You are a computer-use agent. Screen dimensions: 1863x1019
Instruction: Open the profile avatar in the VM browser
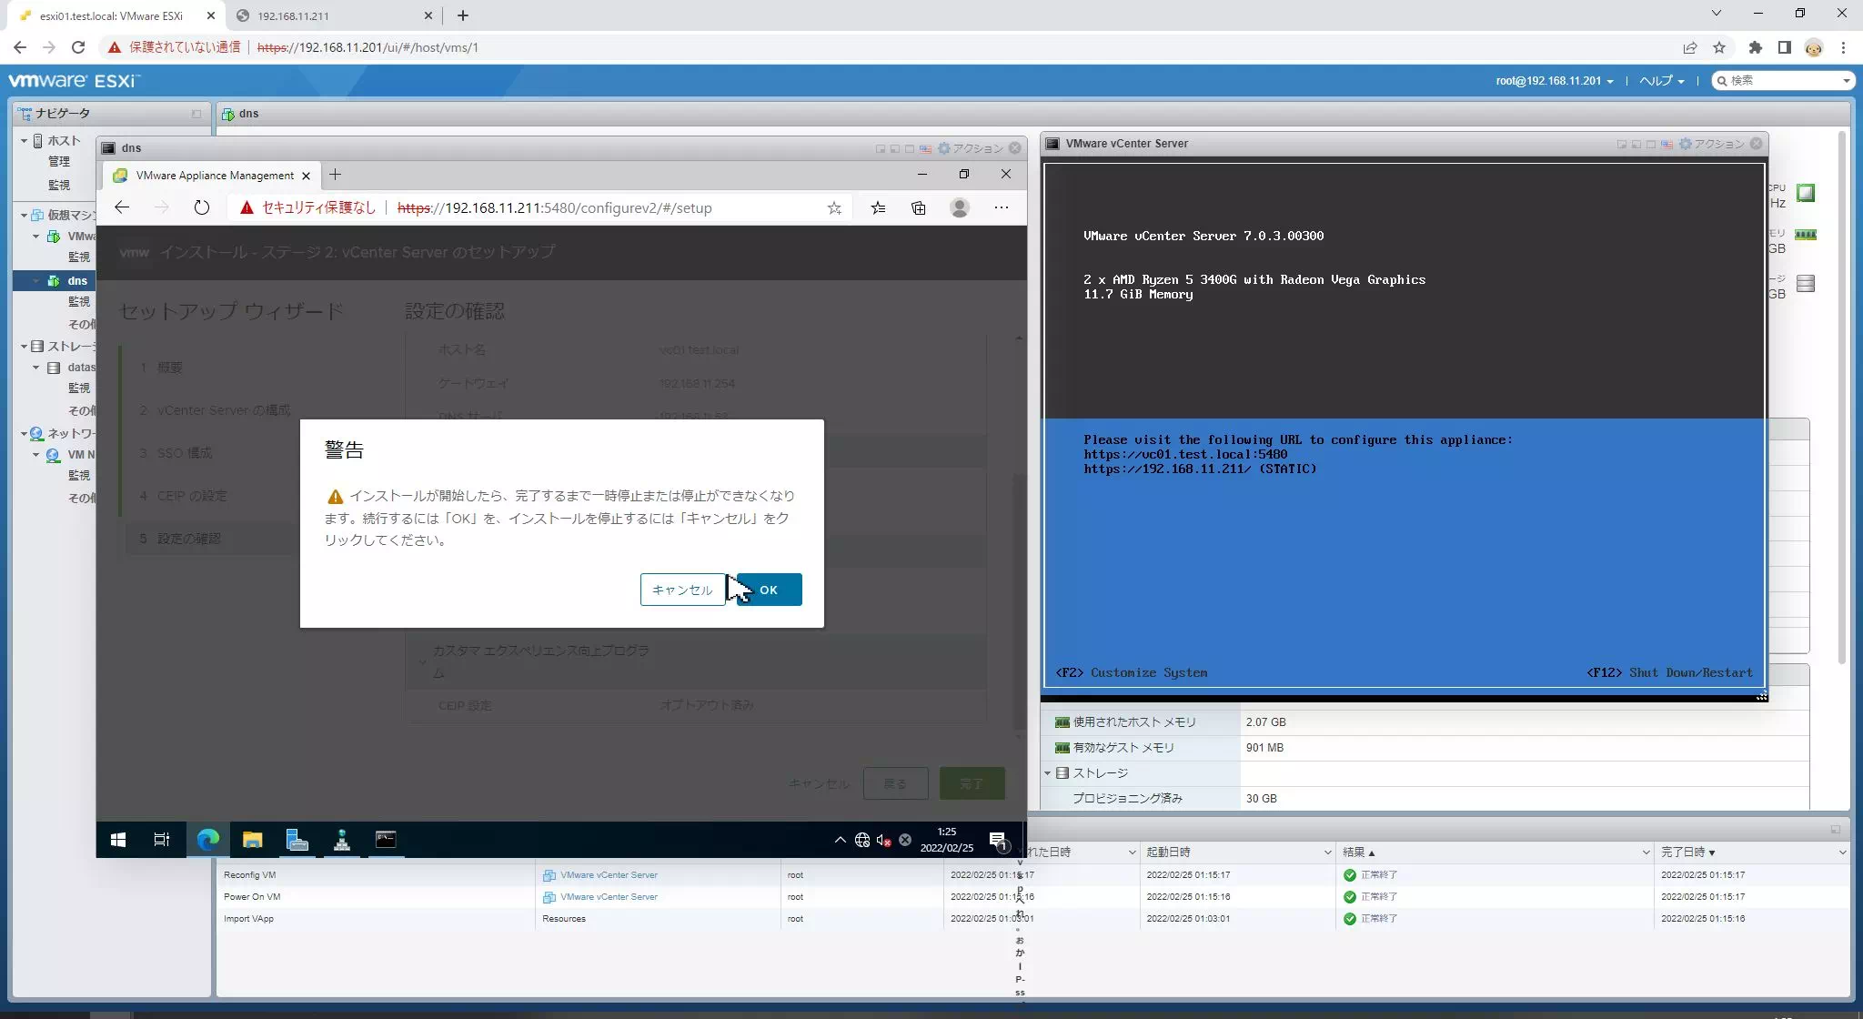click(x=959, y=207)
